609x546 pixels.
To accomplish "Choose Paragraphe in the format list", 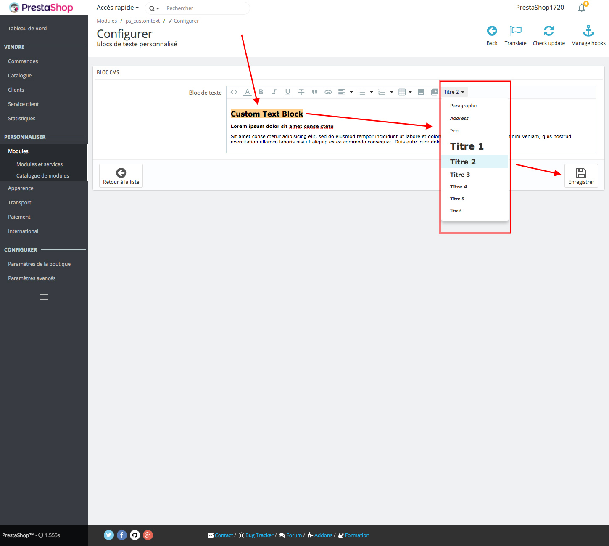I will point(463,106).
